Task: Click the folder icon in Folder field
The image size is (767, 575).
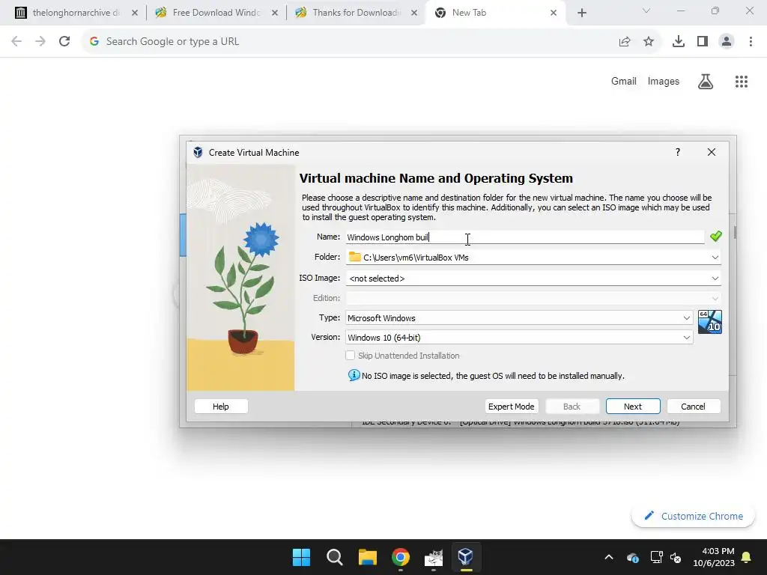Action: [354, 257]
